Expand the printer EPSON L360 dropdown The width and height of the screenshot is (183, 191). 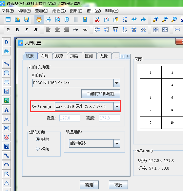[117, 83]
